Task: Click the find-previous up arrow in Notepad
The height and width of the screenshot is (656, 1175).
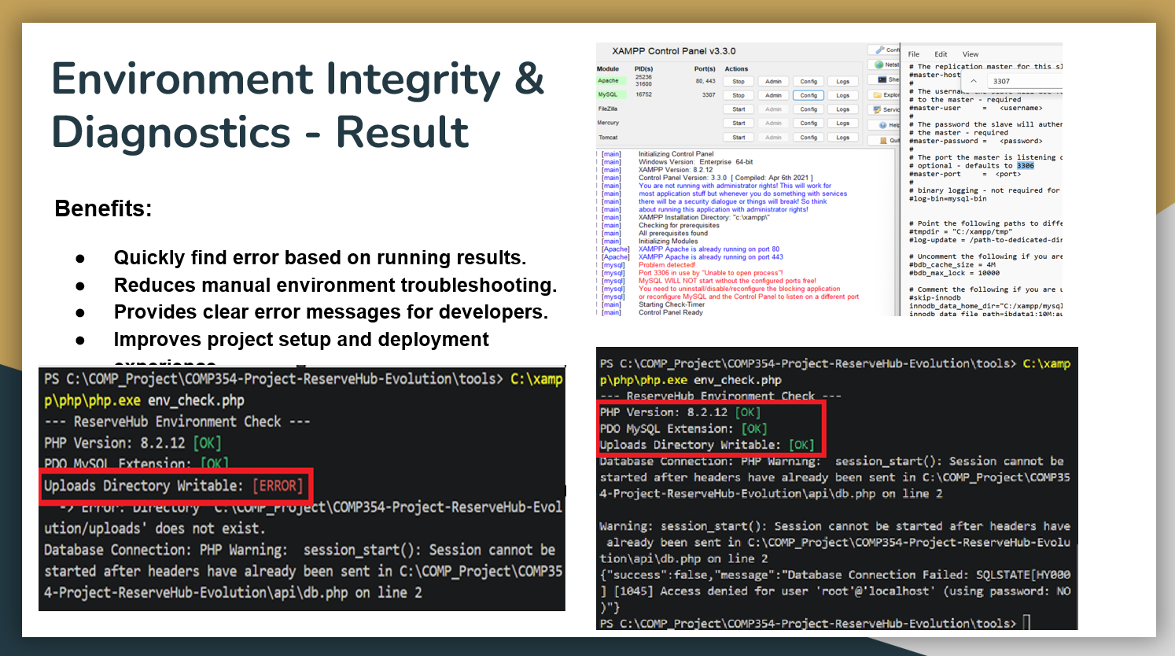Action: click(x=974, y=81)
